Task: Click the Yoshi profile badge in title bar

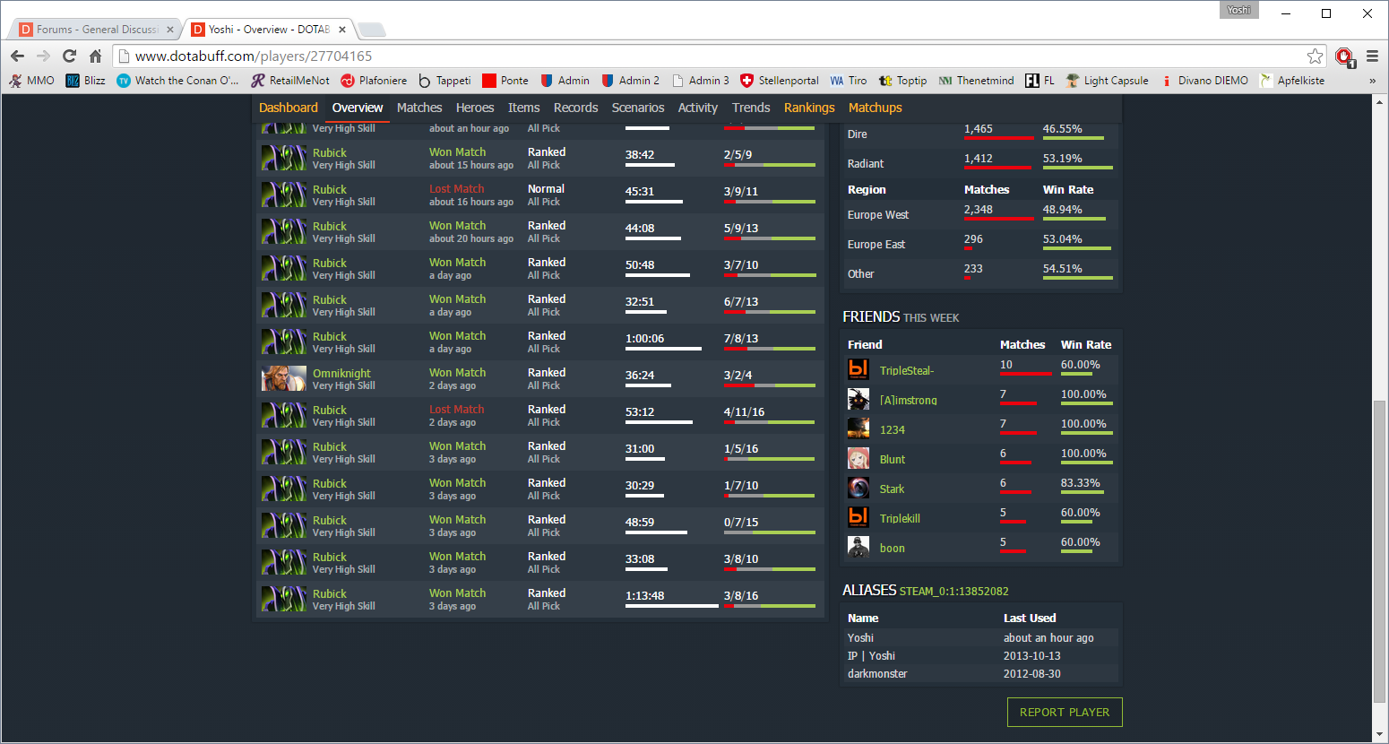Action: click(x=1238, y=10)
